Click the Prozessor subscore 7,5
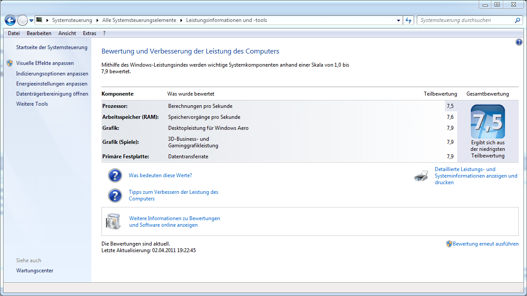527x296 pixels. [x=450, y=106]
